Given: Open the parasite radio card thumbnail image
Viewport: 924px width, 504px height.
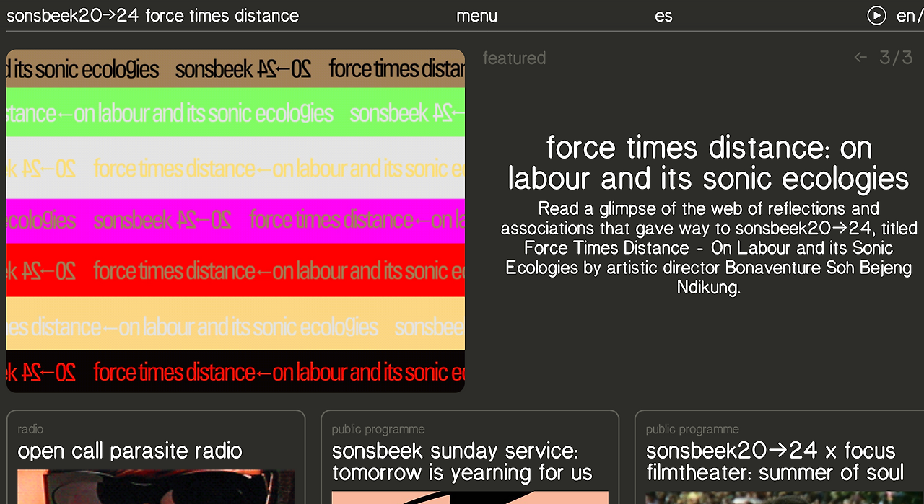Looking at the screenshot, I should (x=156, y=487).
